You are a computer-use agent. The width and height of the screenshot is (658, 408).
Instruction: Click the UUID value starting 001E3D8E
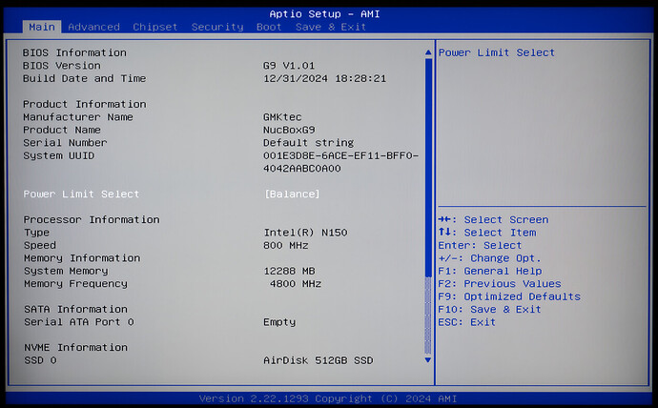coord(340,162)
